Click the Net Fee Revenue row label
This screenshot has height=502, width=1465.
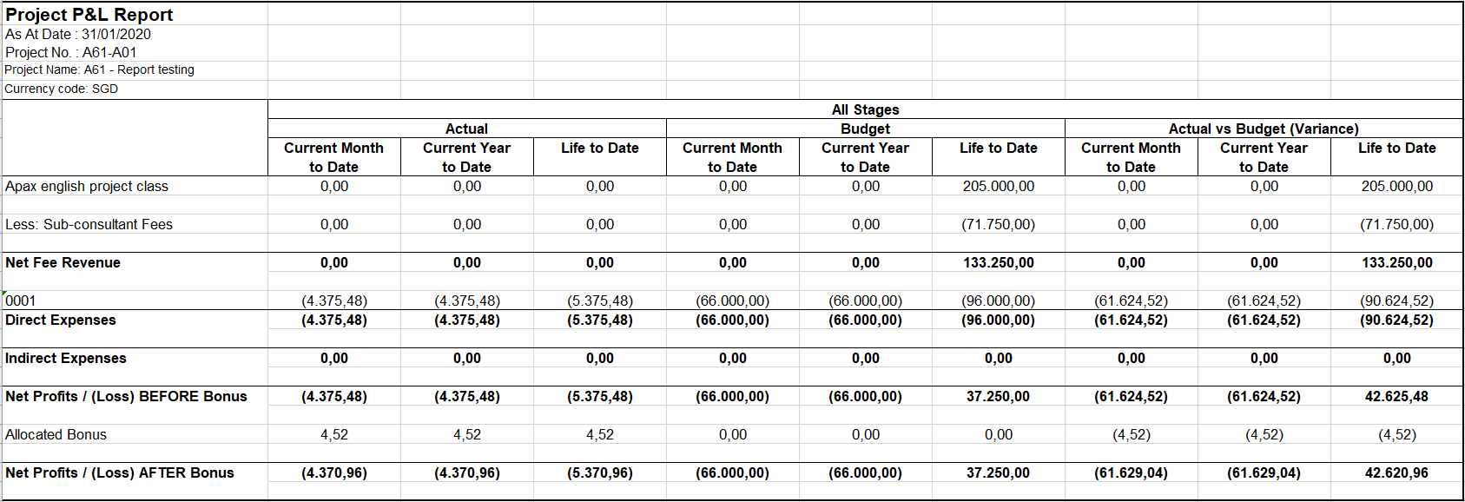tap(63, 262)
